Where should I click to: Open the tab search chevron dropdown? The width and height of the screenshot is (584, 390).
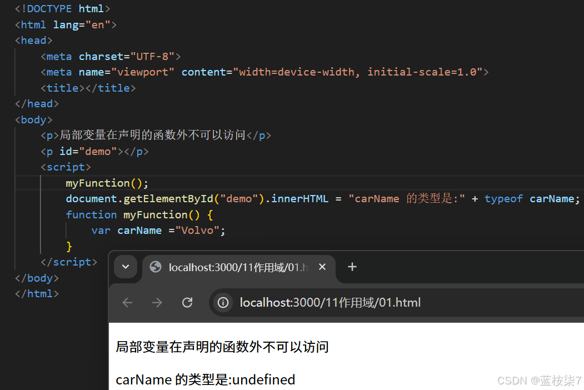(126, 267)
